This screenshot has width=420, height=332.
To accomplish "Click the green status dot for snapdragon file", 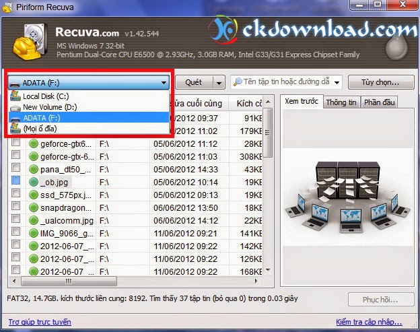I will (34, 207).
